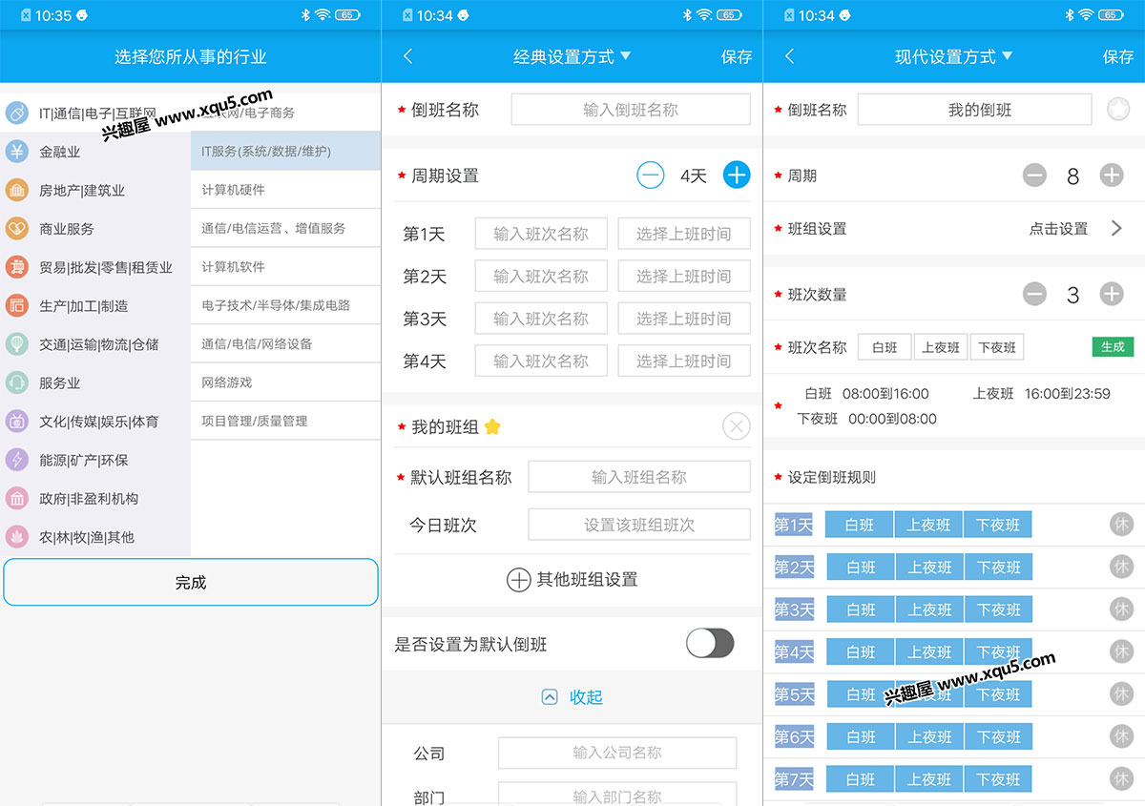Remove 我的班组 with the X icon
The image size is (1145, 806).
pos(737,426)
